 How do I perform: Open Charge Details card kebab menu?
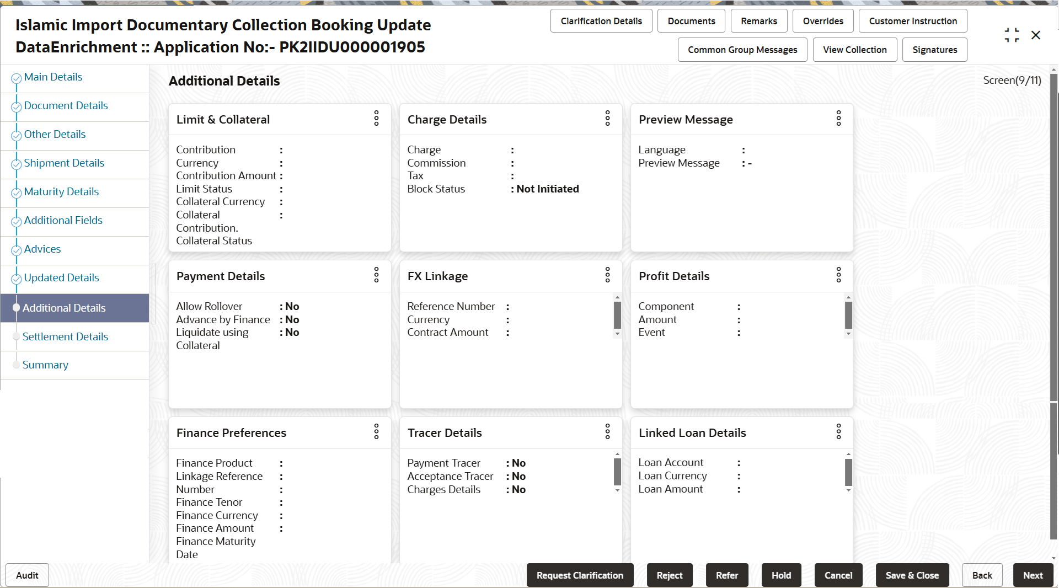tap(608, 118)
